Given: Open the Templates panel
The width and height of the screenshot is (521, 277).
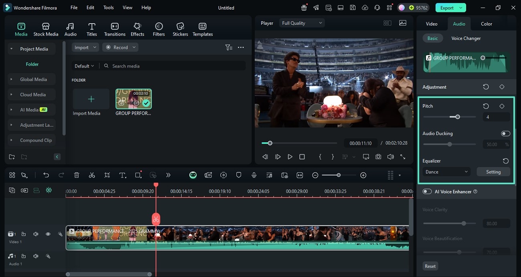Looking at the screenshot, I should [203, 29].
